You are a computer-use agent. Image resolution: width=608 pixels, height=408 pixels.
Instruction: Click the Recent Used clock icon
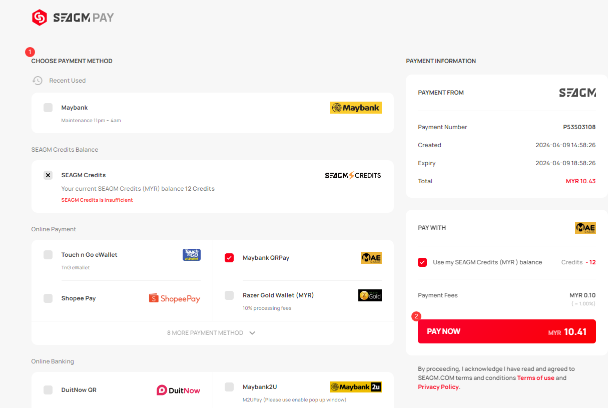tap(38, 81)
